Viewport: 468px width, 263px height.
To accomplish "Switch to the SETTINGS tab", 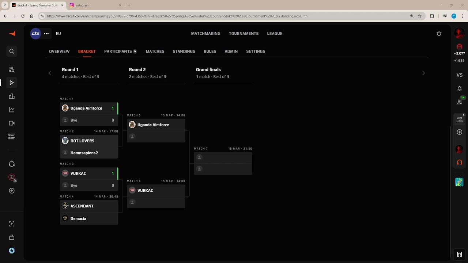I will pyautogui.click(x=256, y=52).
